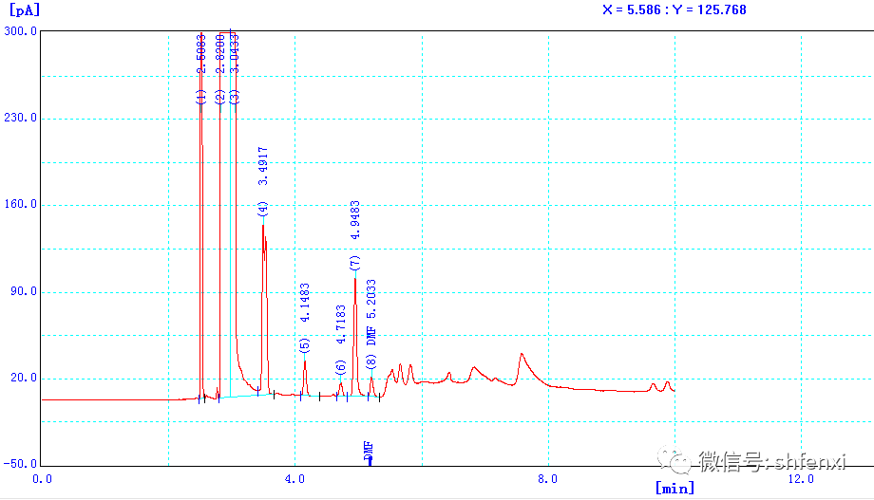Click the [pA] y-axis unit label

click(23, 9)
